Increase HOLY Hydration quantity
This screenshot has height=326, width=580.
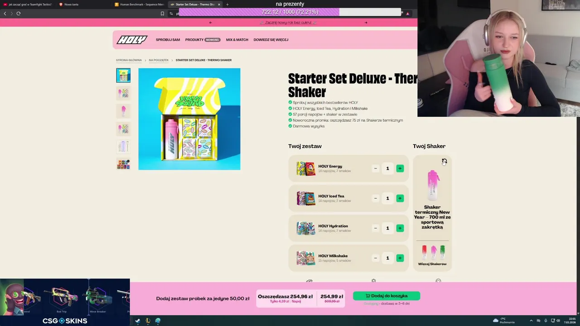pos(400,228)
